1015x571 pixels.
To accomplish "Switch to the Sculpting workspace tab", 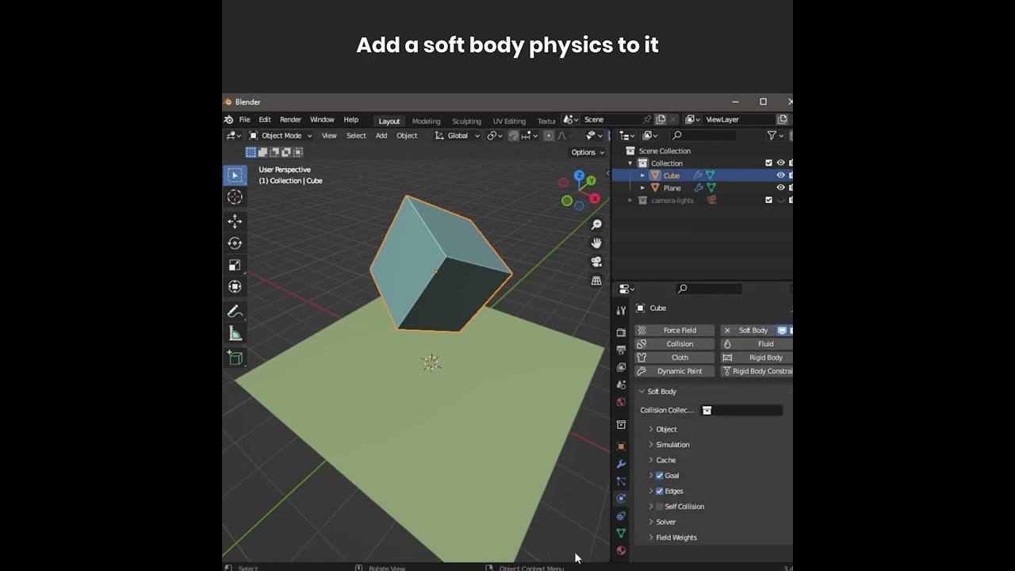I will (466, 121).
